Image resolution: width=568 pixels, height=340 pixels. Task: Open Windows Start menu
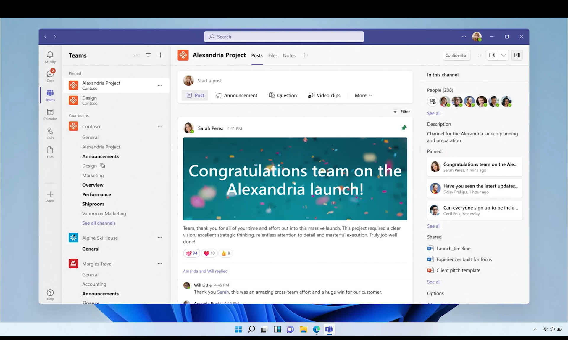tap(238, 329)
